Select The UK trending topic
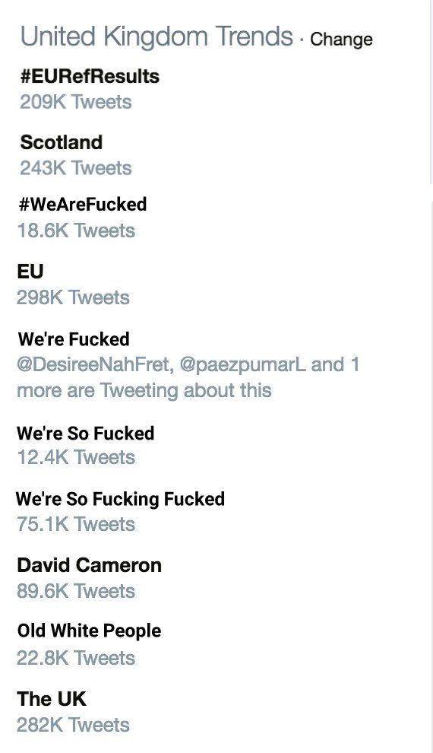This screenshot has height=753, width=433. [x=52, y=699]
